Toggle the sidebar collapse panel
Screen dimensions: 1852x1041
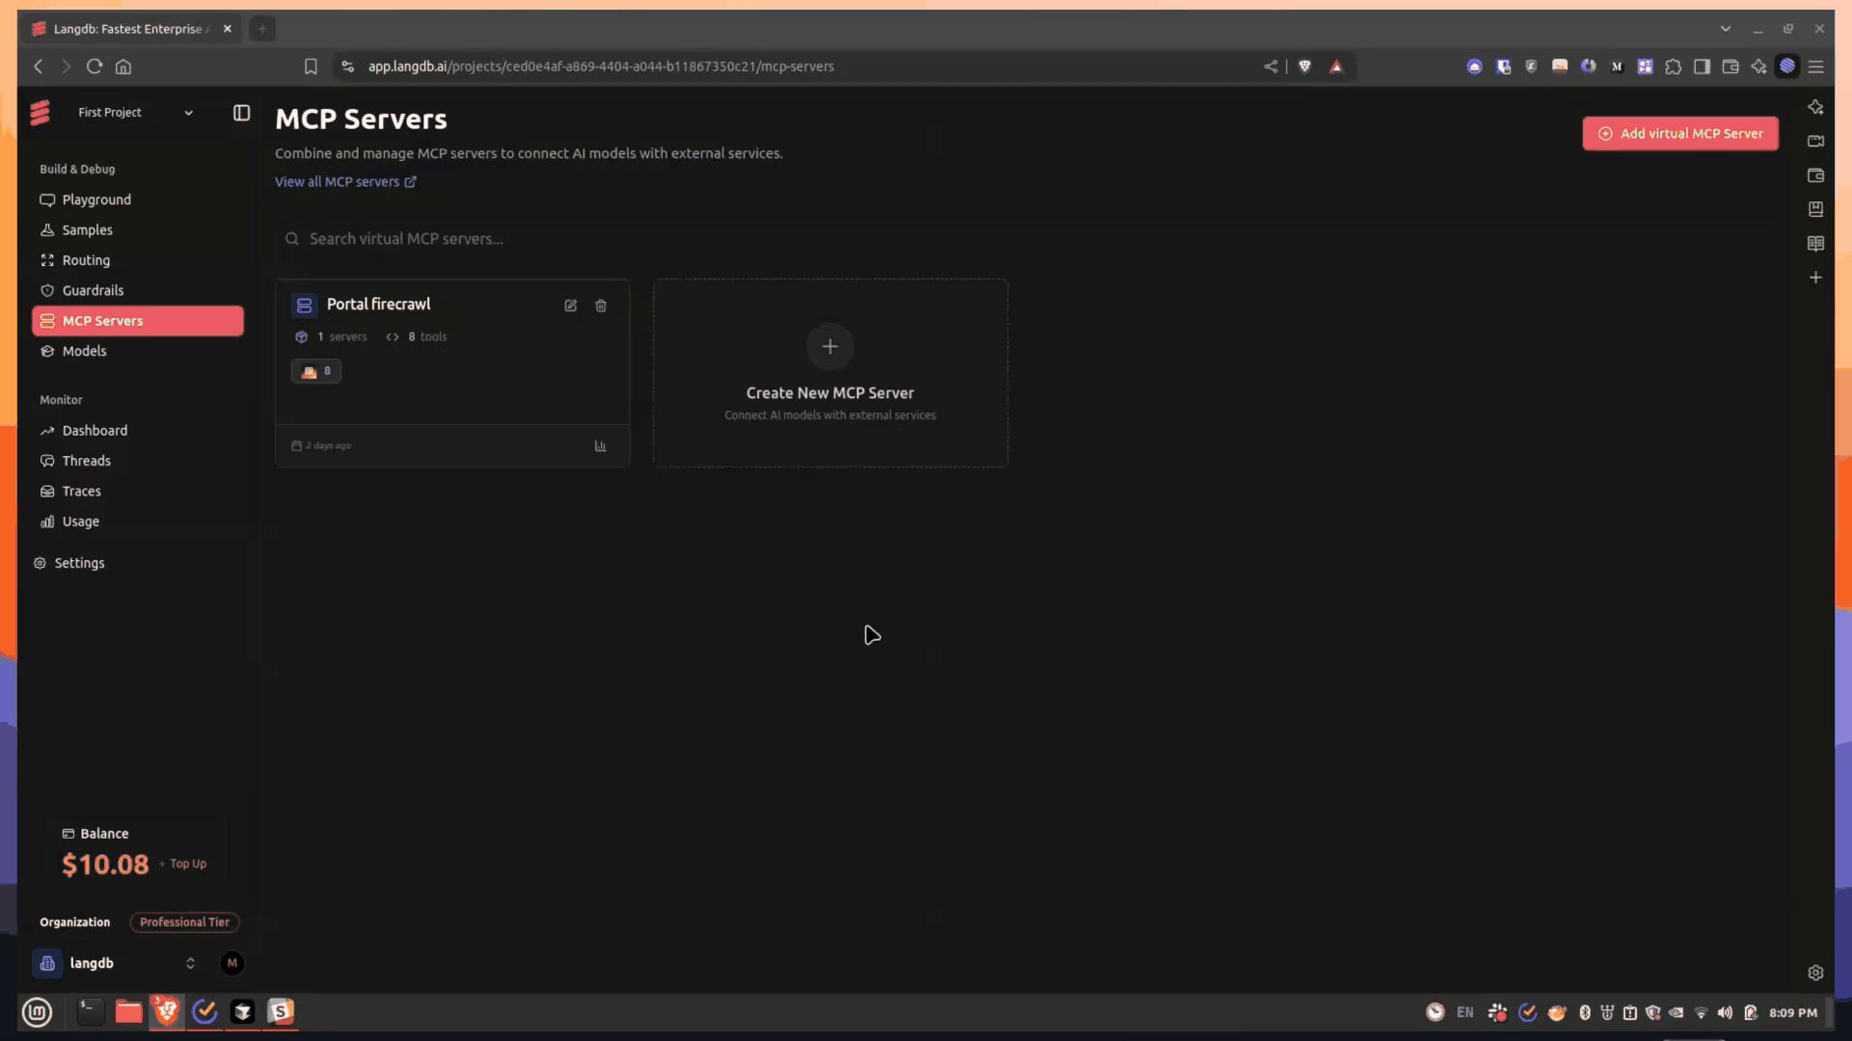coord(241,113)
